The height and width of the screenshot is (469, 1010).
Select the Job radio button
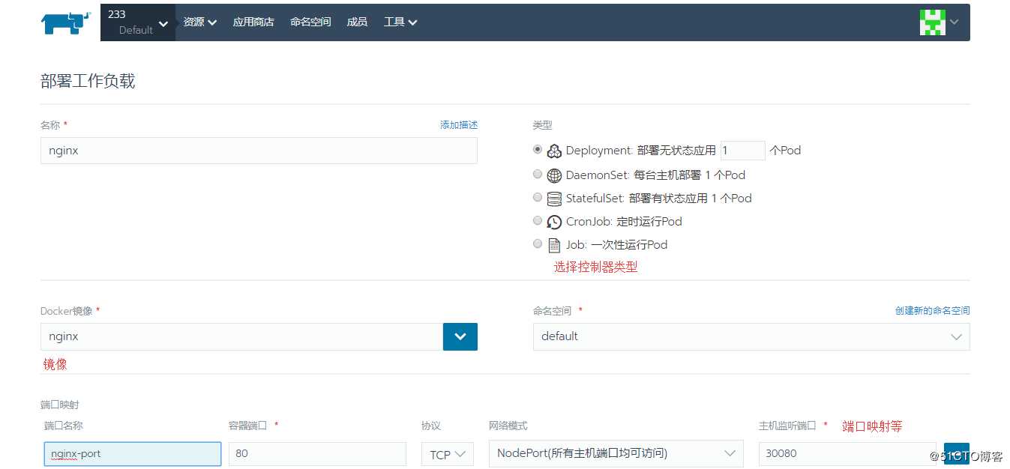537,243
